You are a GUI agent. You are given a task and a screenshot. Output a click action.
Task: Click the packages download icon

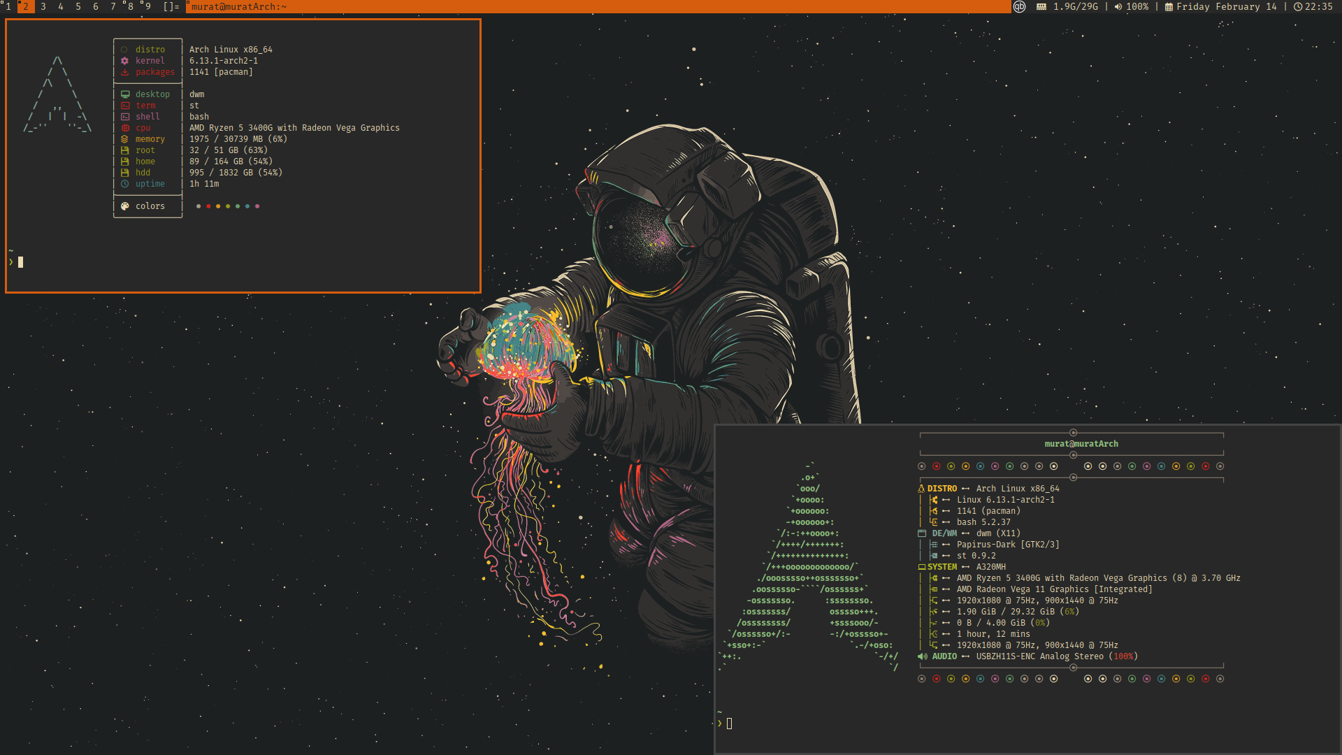tap(124, 72)
